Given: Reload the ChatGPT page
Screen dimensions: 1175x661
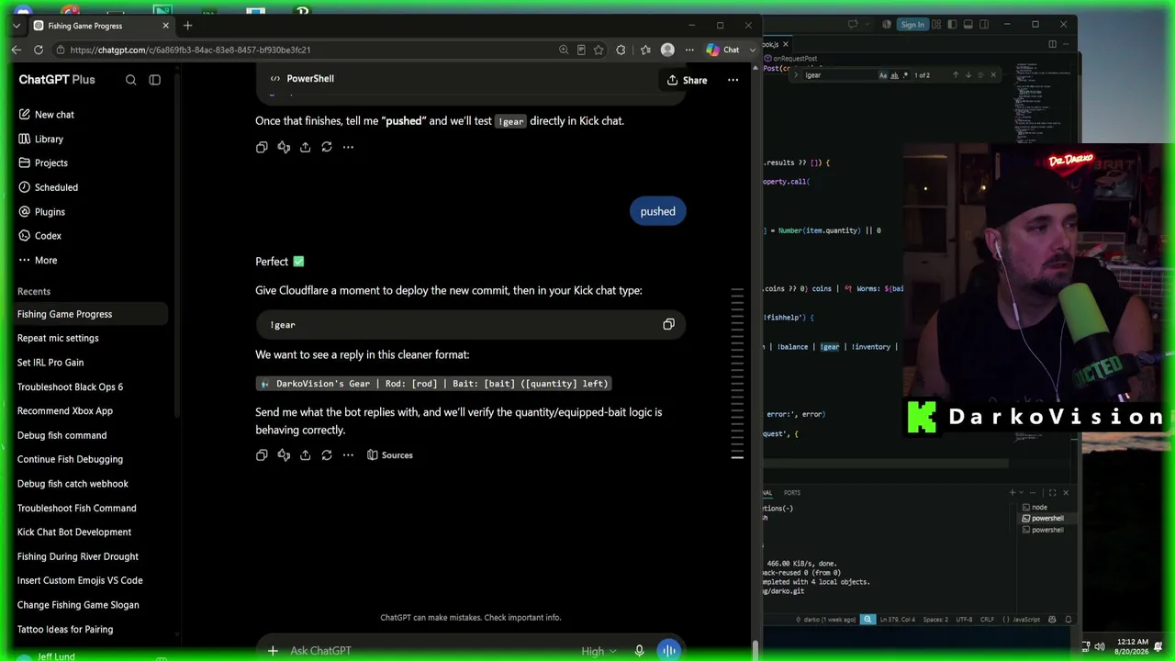Looking at the screenshot, I should pos(38,50).
